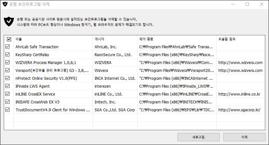The height and width of the screenshot is (145, 269).
Task: Uncheck iniLINE CrossEX Service checkbox
Action: [7, 94]
